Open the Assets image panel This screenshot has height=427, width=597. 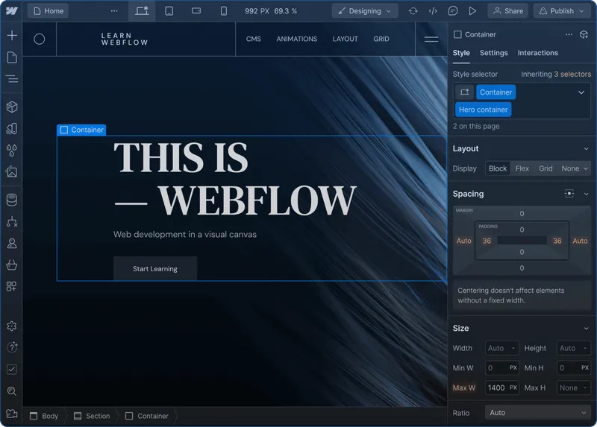[x=12, y=172]
